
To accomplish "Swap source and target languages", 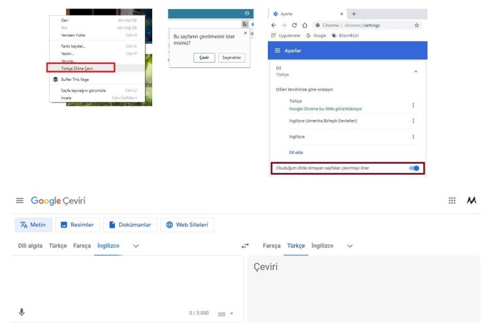I will [x=245, y=246].
